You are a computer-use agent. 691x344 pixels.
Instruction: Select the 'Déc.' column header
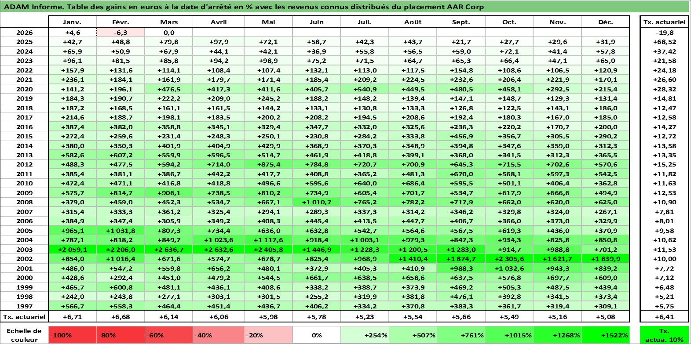605,22
